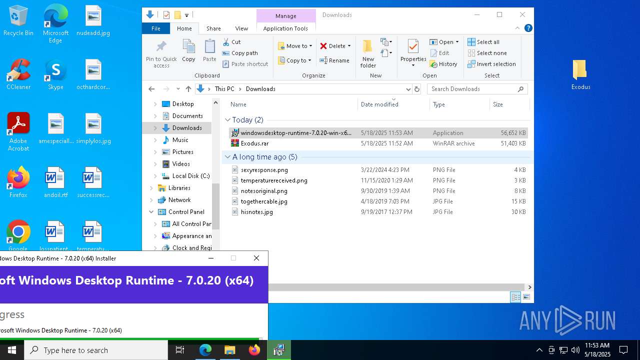This screenshot has width=640, height=360.
Task: Select Skype desktop shortcut
Action: (x=55, y=75)
